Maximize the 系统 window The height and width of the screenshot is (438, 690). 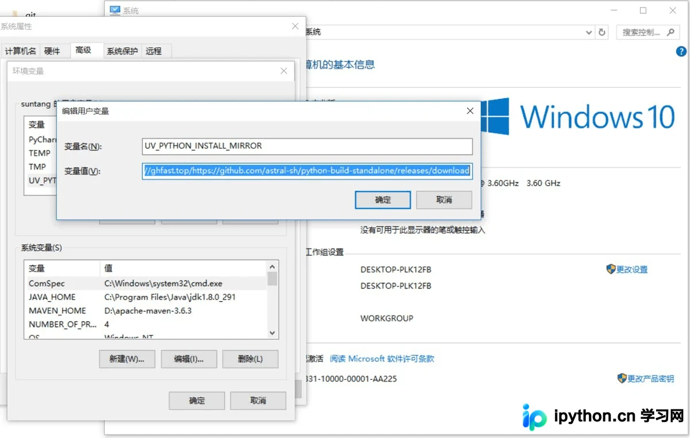coord(643,10)
